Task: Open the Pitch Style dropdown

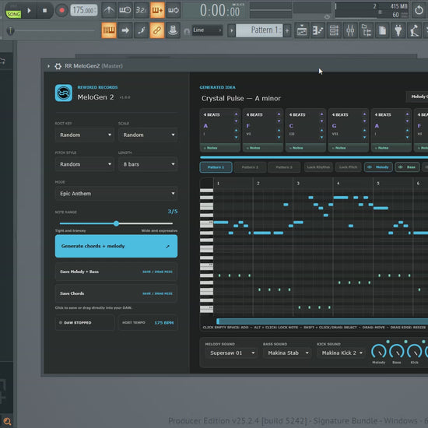Action: (85, 164)
